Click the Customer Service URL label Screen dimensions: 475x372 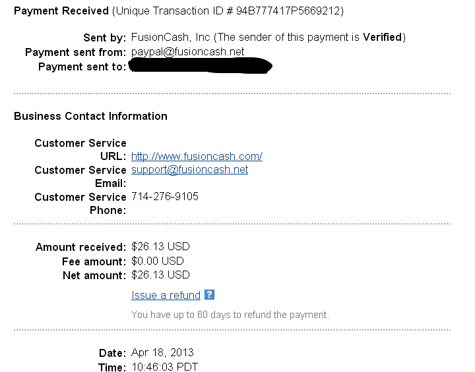(x=80, y=149)
